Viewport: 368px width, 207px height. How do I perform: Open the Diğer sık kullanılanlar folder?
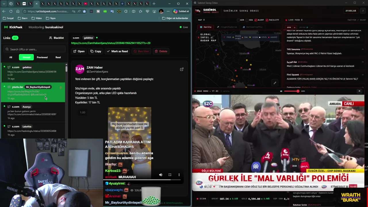[175, 18]
